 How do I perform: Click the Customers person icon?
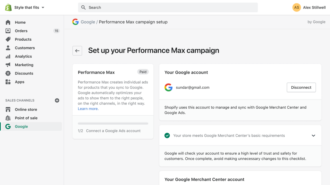tap(8, 48)
